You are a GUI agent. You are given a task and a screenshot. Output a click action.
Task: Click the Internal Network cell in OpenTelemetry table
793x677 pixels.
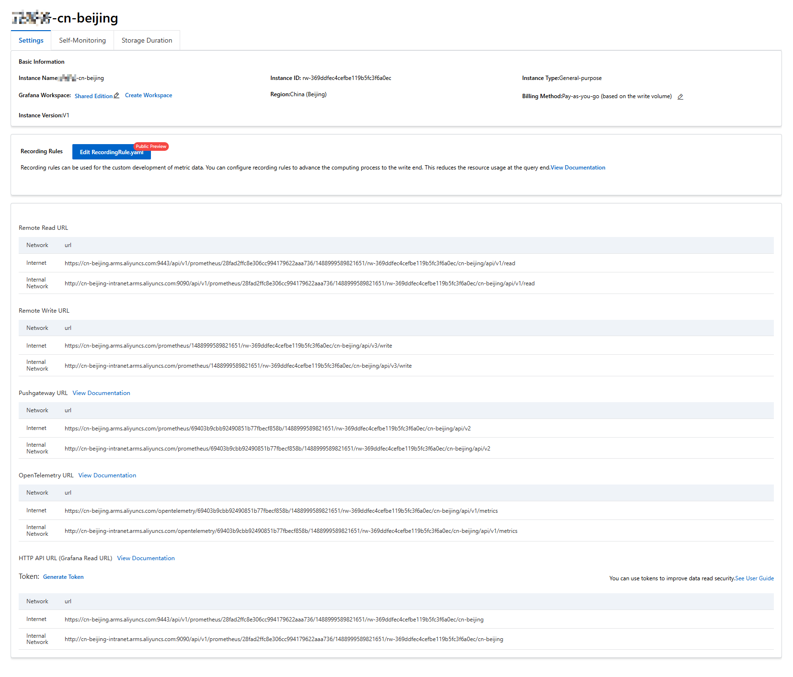pyautogui.click(x=37, y=530)
